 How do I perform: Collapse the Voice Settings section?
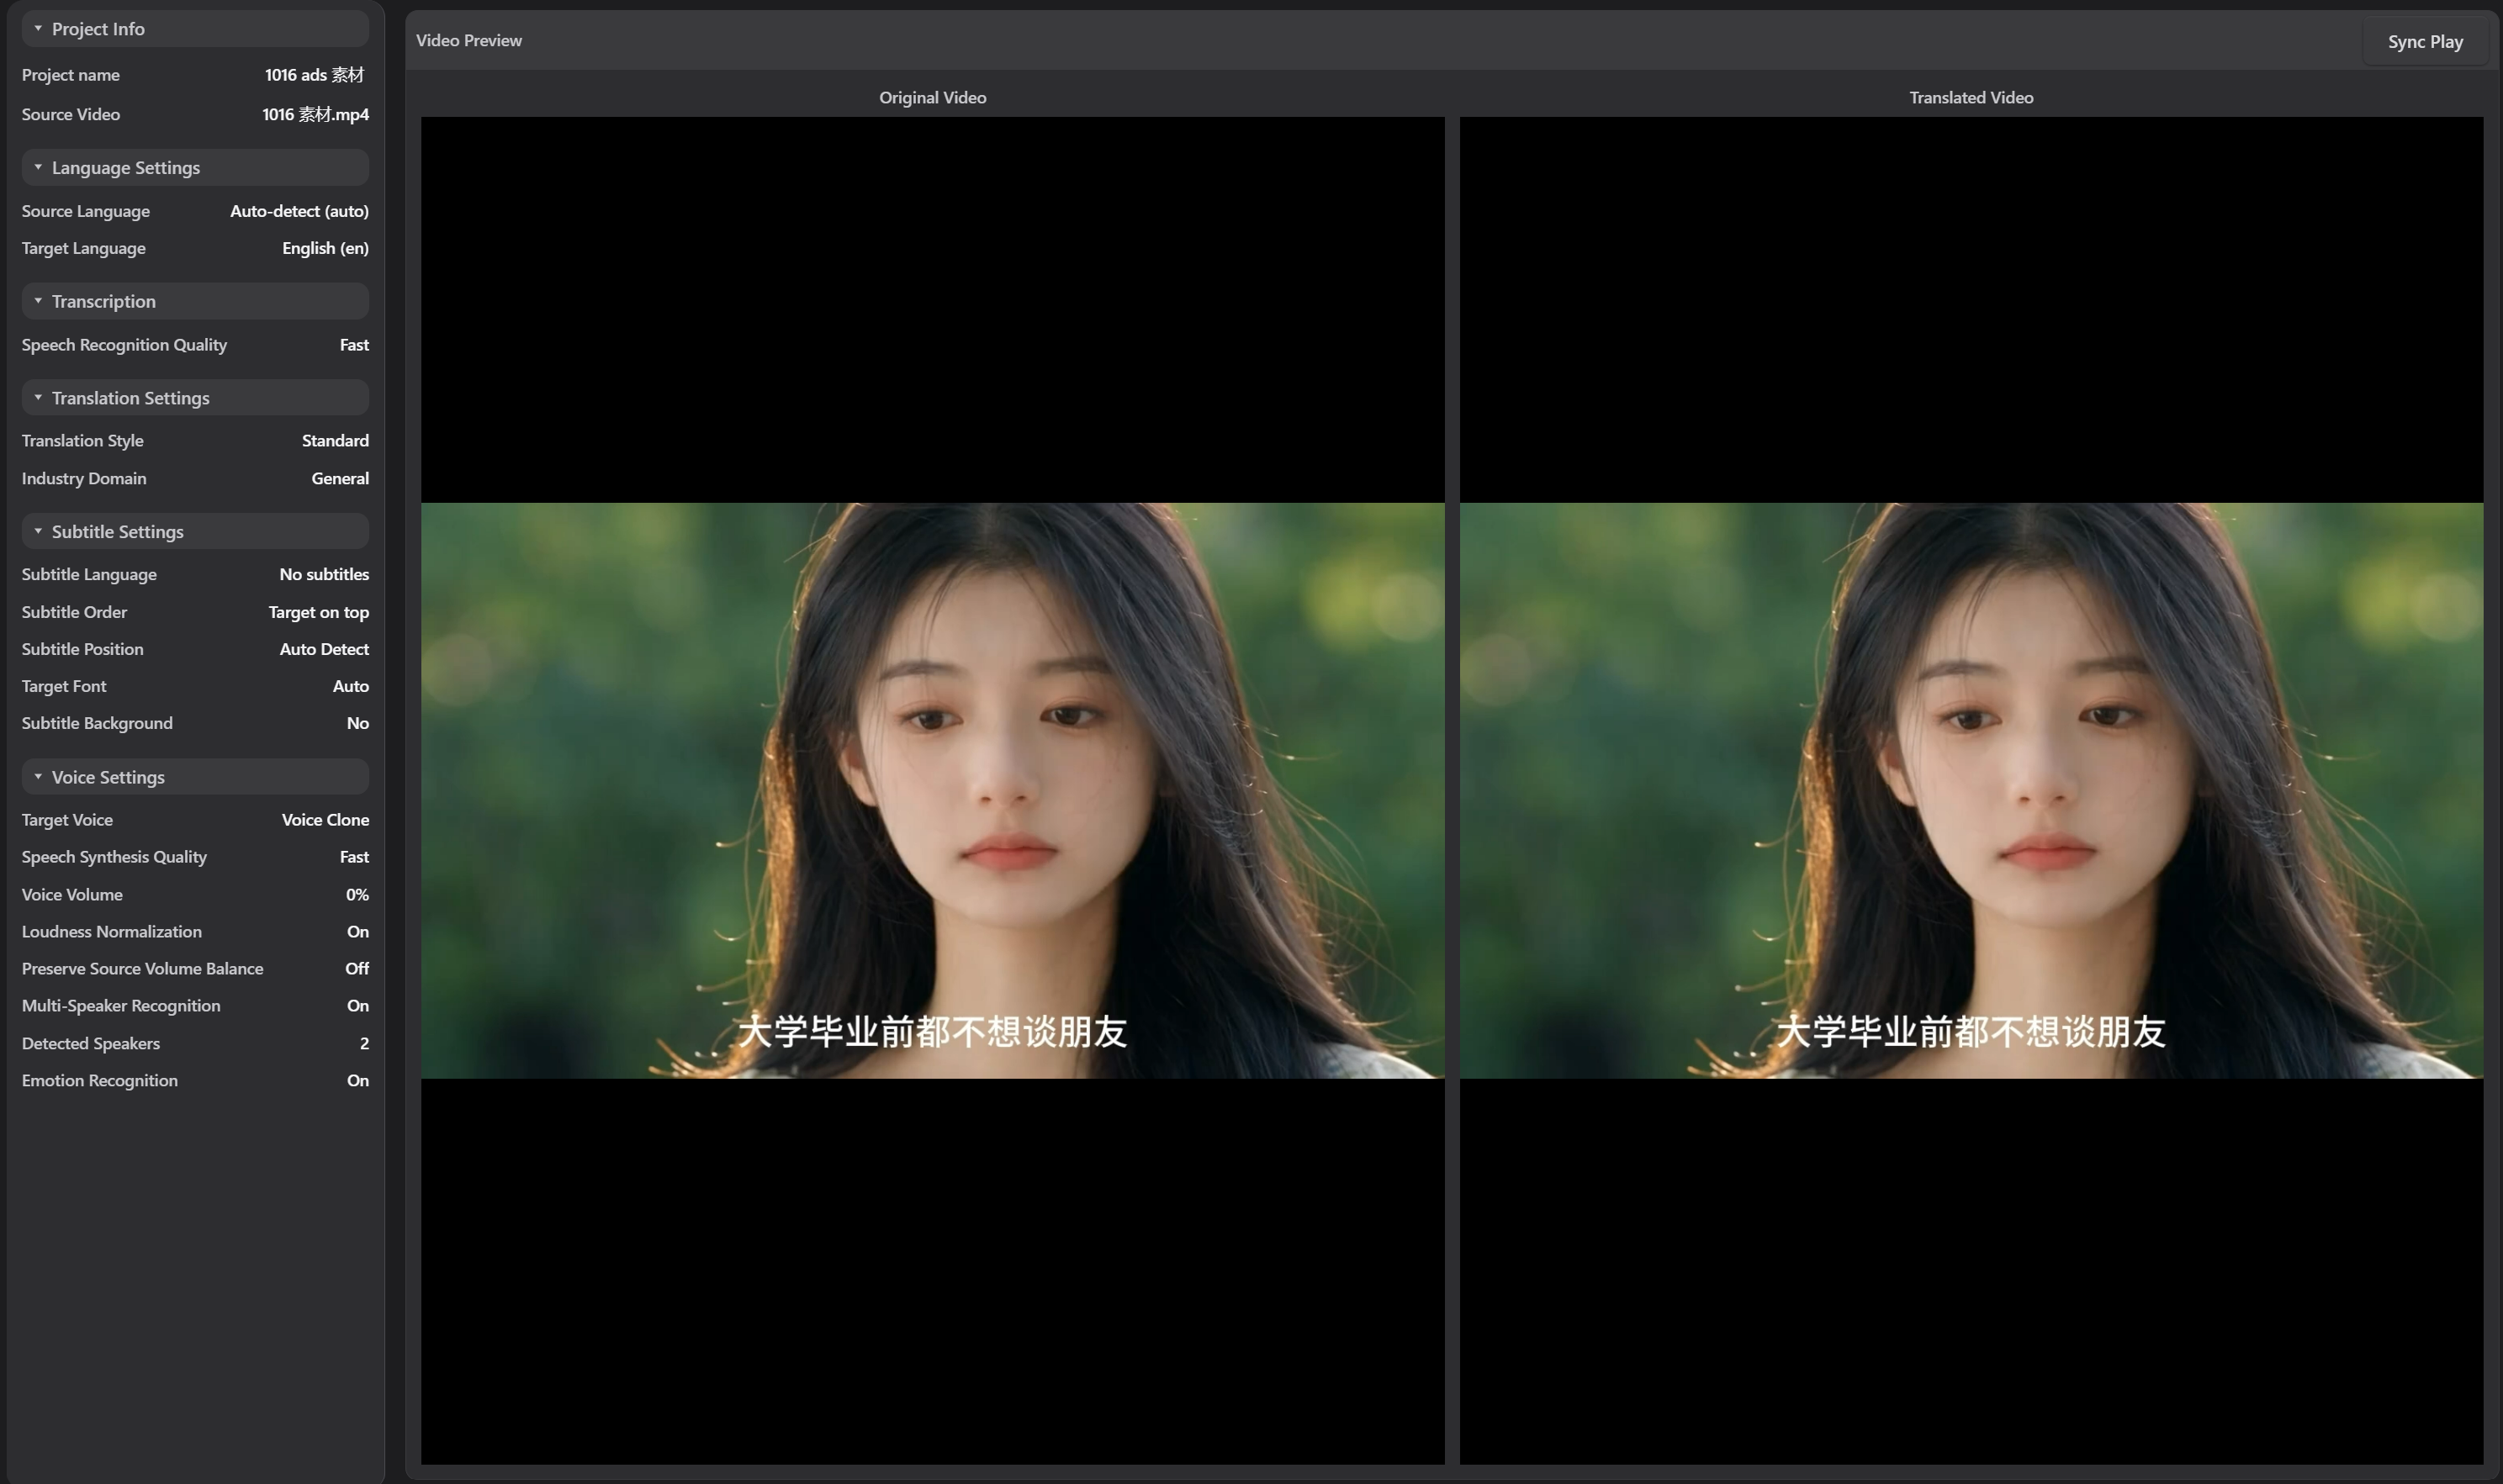(195, 777)
